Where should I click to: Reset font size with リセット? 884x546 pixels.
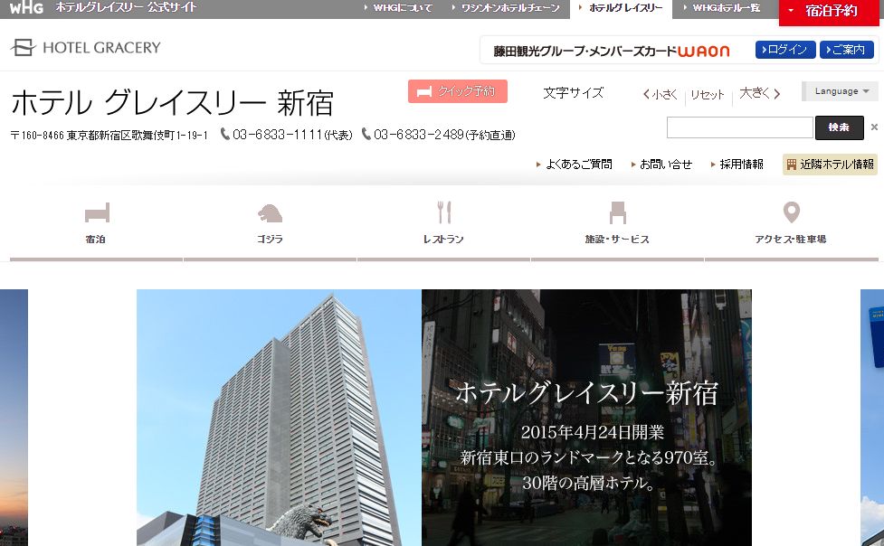(707, 95)
